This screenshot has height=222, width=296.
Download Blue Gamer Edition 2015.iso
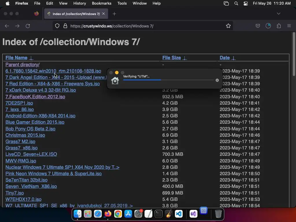(35, 122)
